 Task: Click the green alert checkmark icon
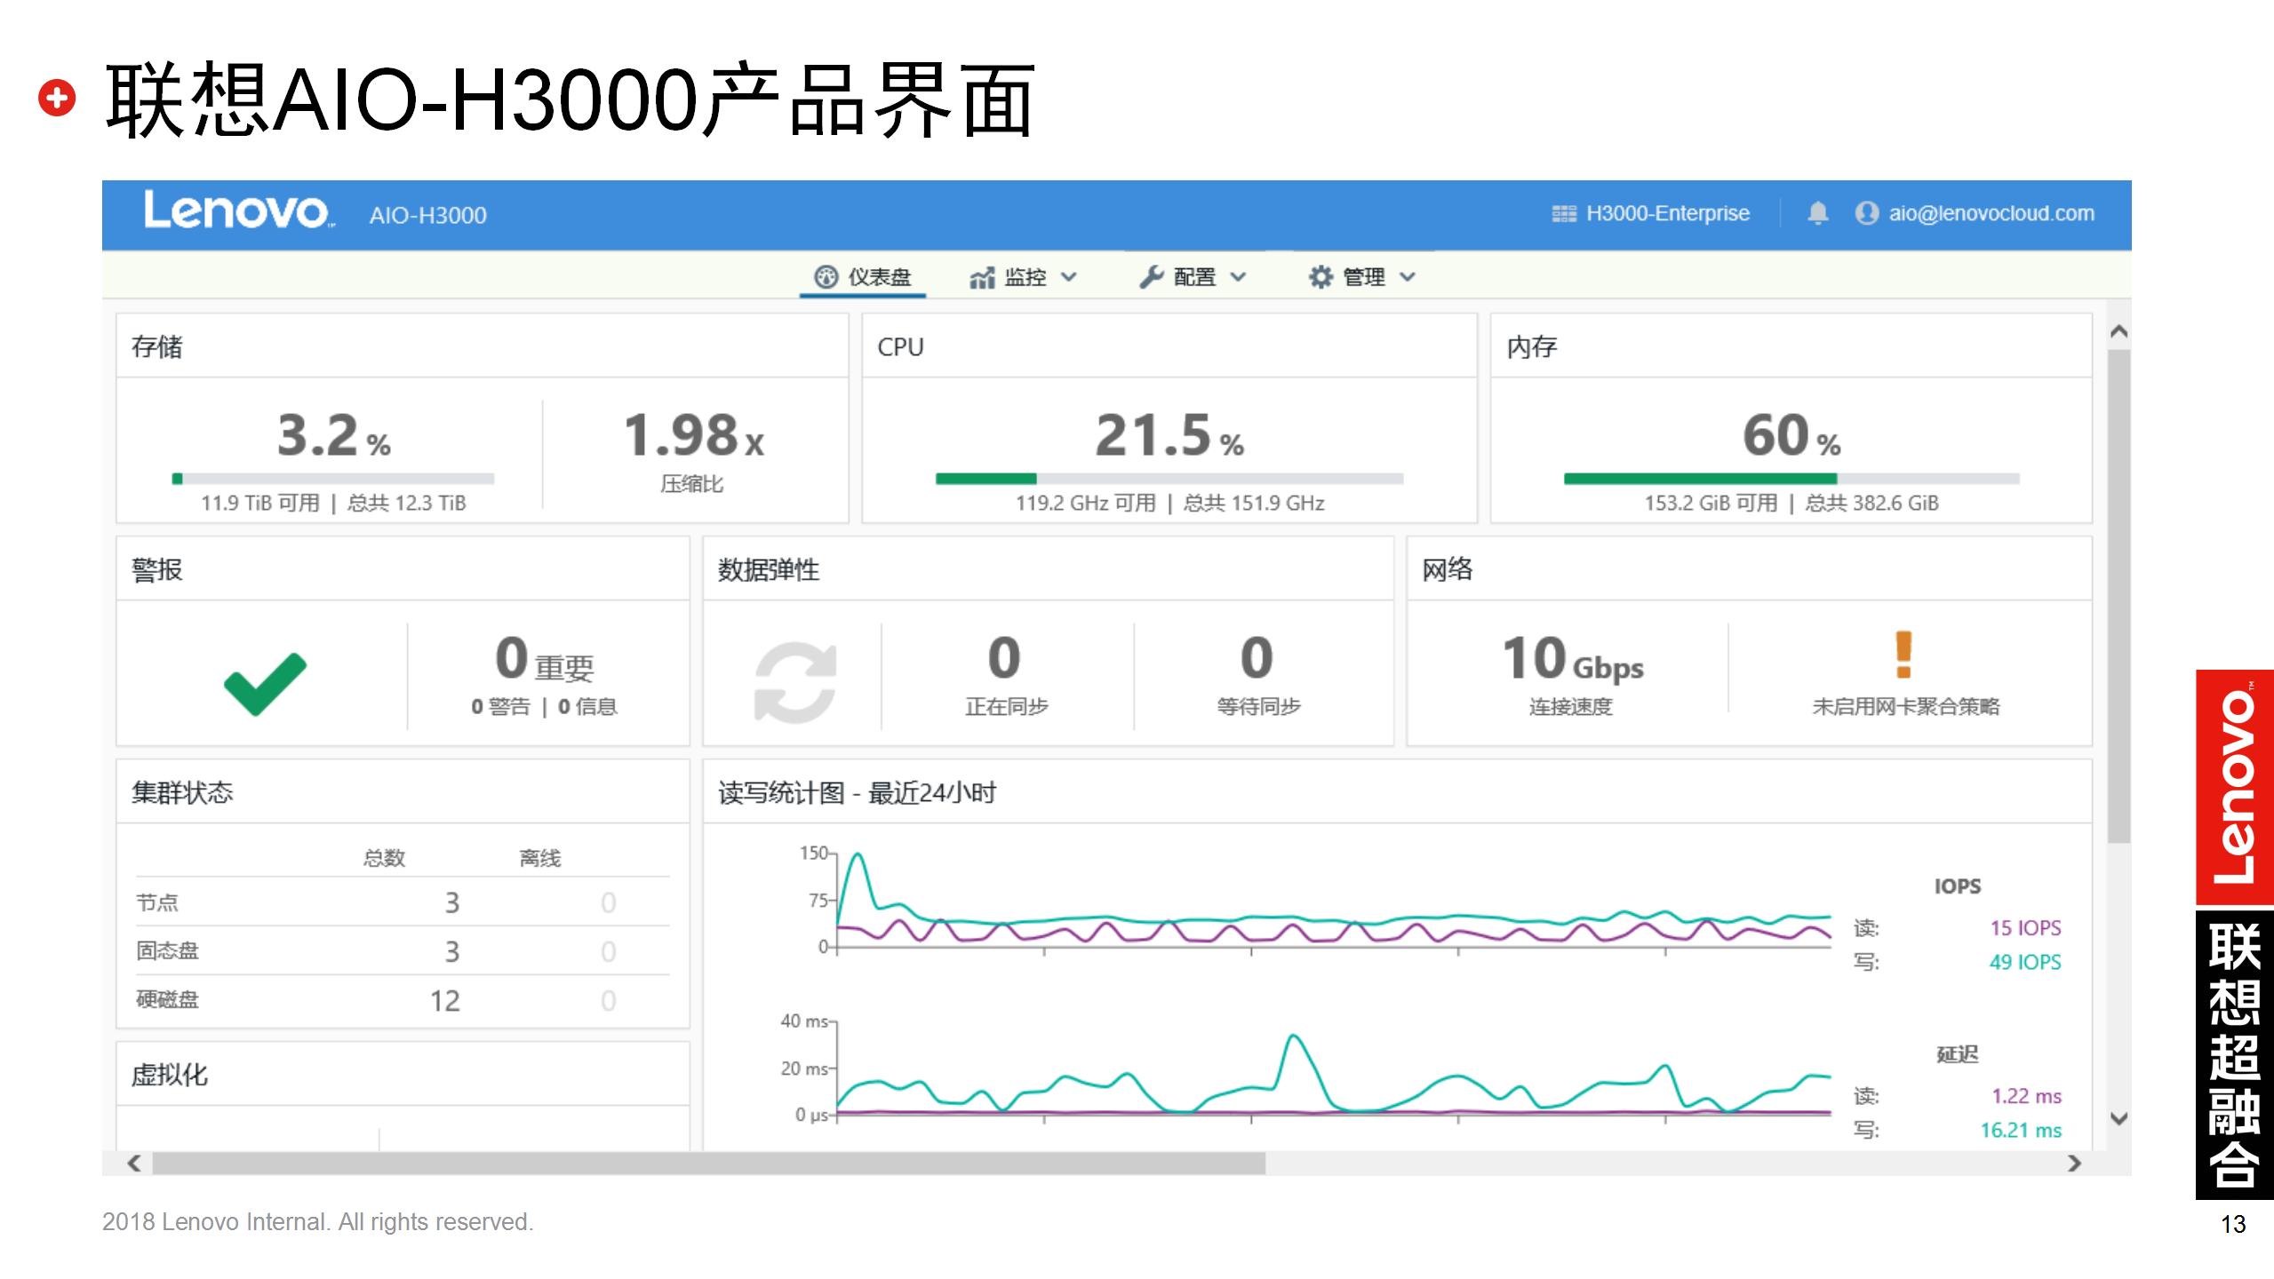(265, 684)
